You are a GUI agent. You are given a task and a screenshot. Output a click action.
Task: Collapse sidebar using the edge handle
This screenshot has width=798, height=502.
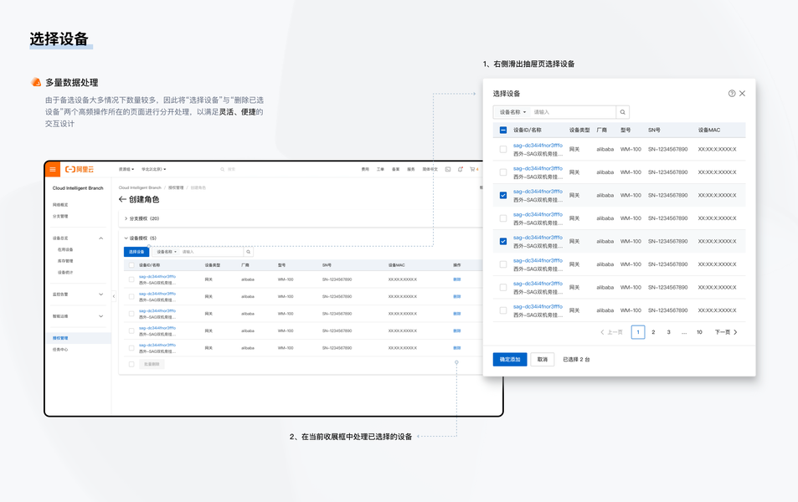tap(114, 295)
